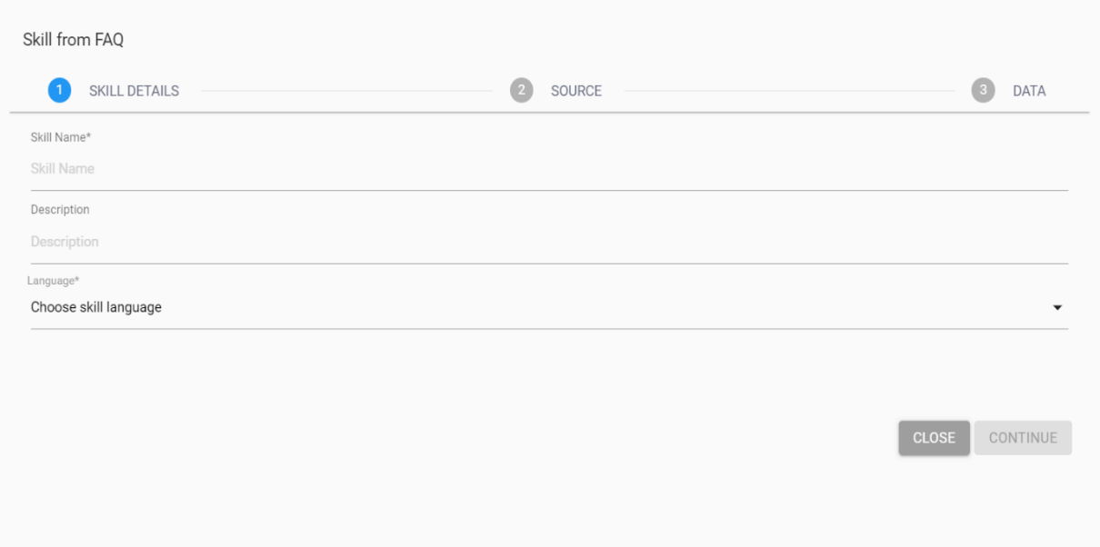Click the blue step 1 circle icon

59,91
